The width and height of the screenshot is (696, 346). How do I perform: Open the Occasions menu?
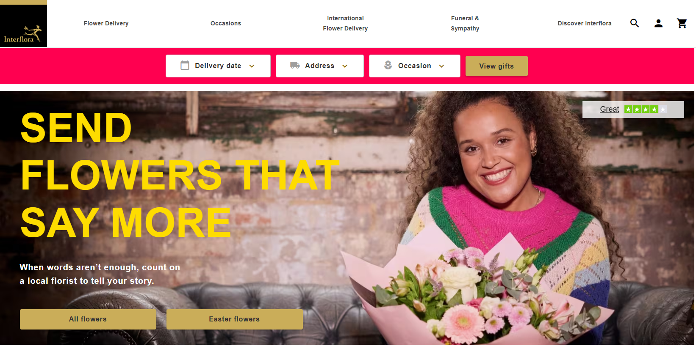click(226, 23)
